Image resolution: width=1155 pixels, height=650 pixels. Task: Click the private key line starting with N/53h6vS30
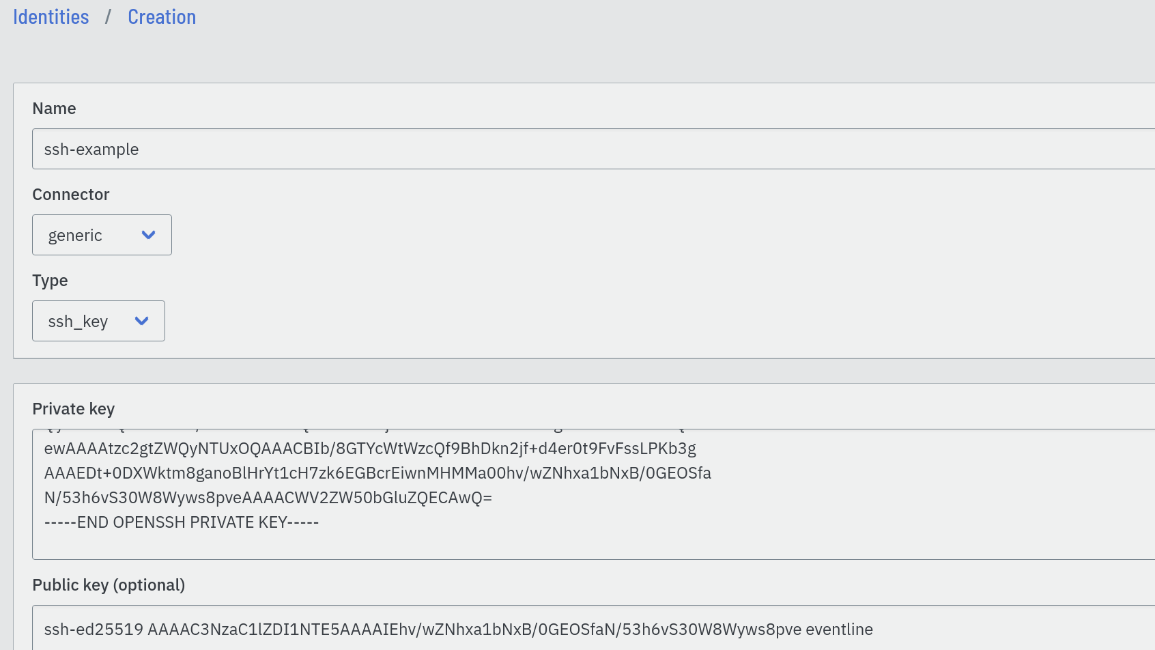click(268, 498)
